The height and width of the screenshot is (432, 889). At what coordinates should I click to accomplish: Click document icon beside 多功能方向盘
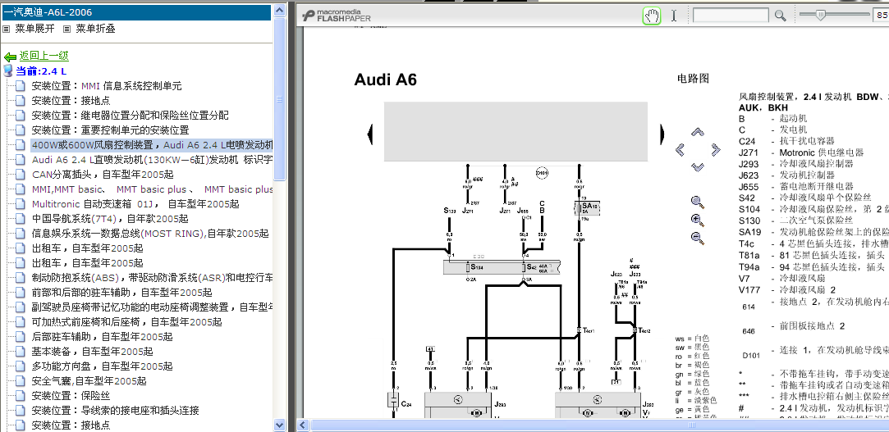point(21,366)
